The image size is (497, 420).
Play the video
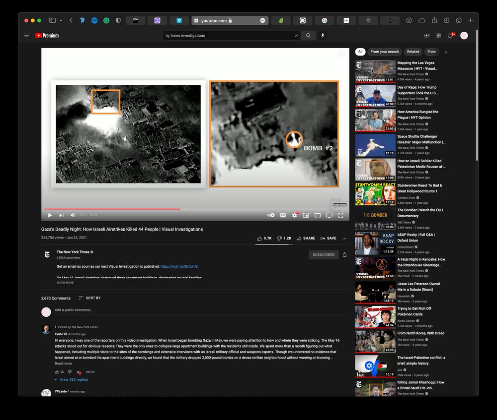pyautogui.click(x=50, y=215)
